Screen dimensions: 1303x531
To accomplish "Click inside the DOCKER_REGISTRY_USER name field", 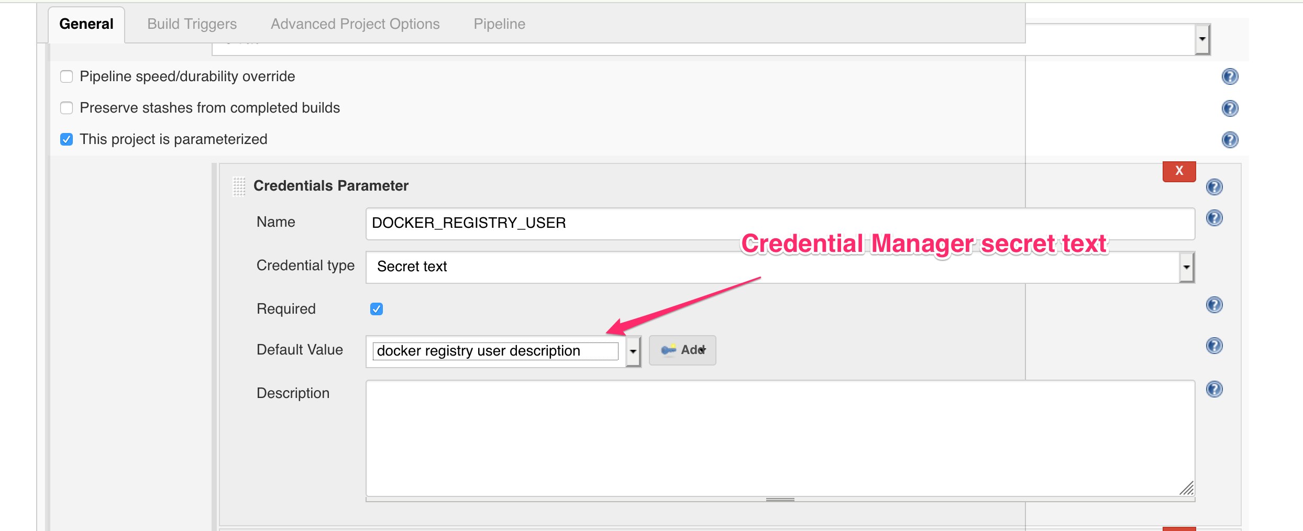I will [524, 223].
